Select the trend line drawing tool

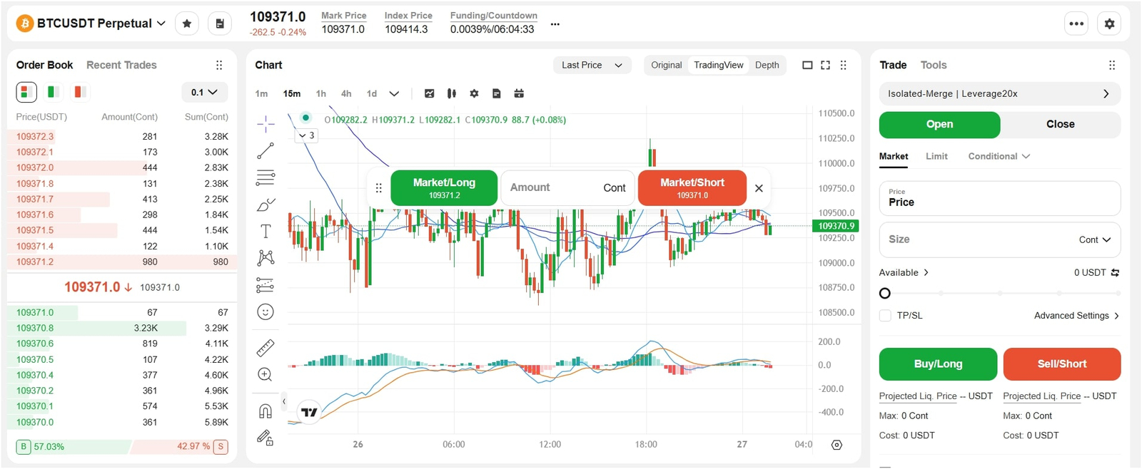pos(266,151)
